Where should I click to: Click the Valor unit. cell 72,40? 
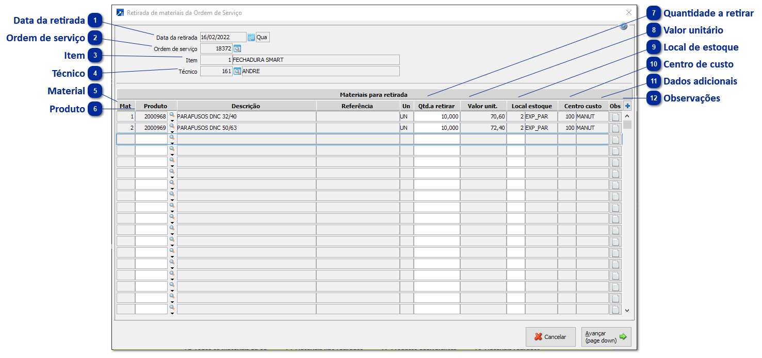pyautogui.click(x=483, y=128)
